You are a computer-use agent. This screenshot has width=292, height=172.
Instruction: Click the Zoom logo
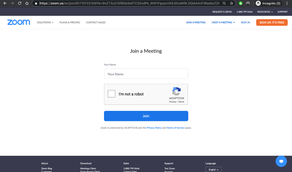coord(19,22)
